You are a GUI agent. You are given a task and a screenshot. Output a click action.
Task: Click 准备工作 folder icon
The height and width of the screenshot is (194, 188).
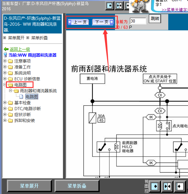10,67
